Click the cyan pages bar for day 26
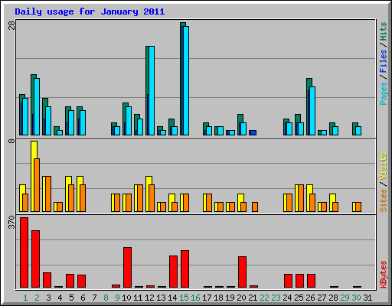The image size is (392, 306). (x=312, y=111)
